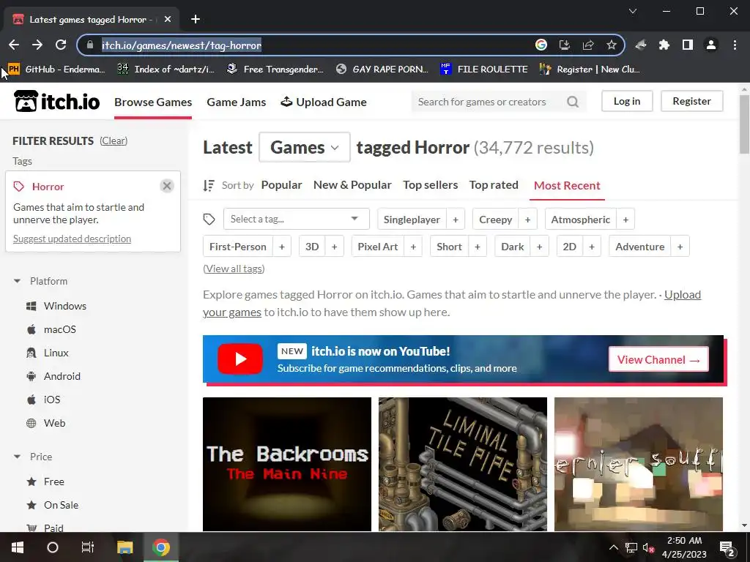Add 2D tag with plus button

click(592, 247)
